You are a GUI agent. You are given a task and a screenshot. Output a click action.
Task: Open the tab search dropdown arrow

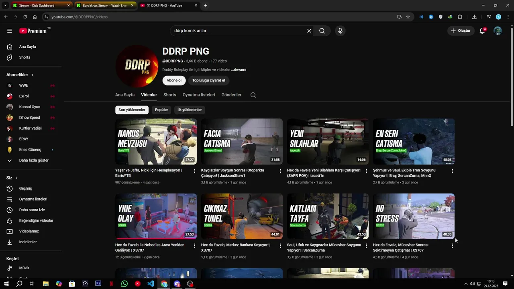coord(5,6)
